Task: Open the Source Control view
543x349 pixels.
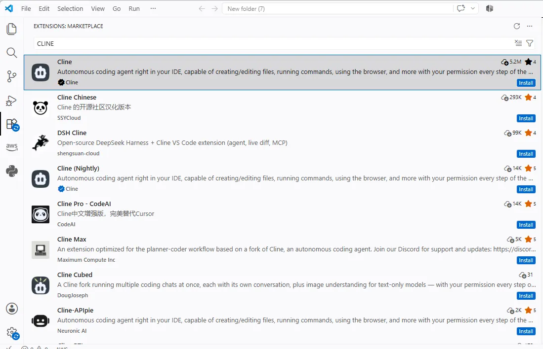Action: coord(12,76)
